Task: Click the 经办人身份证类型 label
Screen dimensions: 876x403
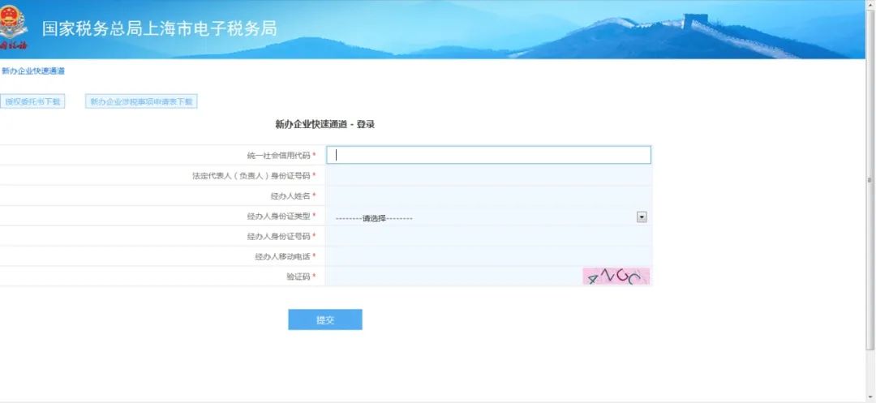Action: click(x=278, y=216)
